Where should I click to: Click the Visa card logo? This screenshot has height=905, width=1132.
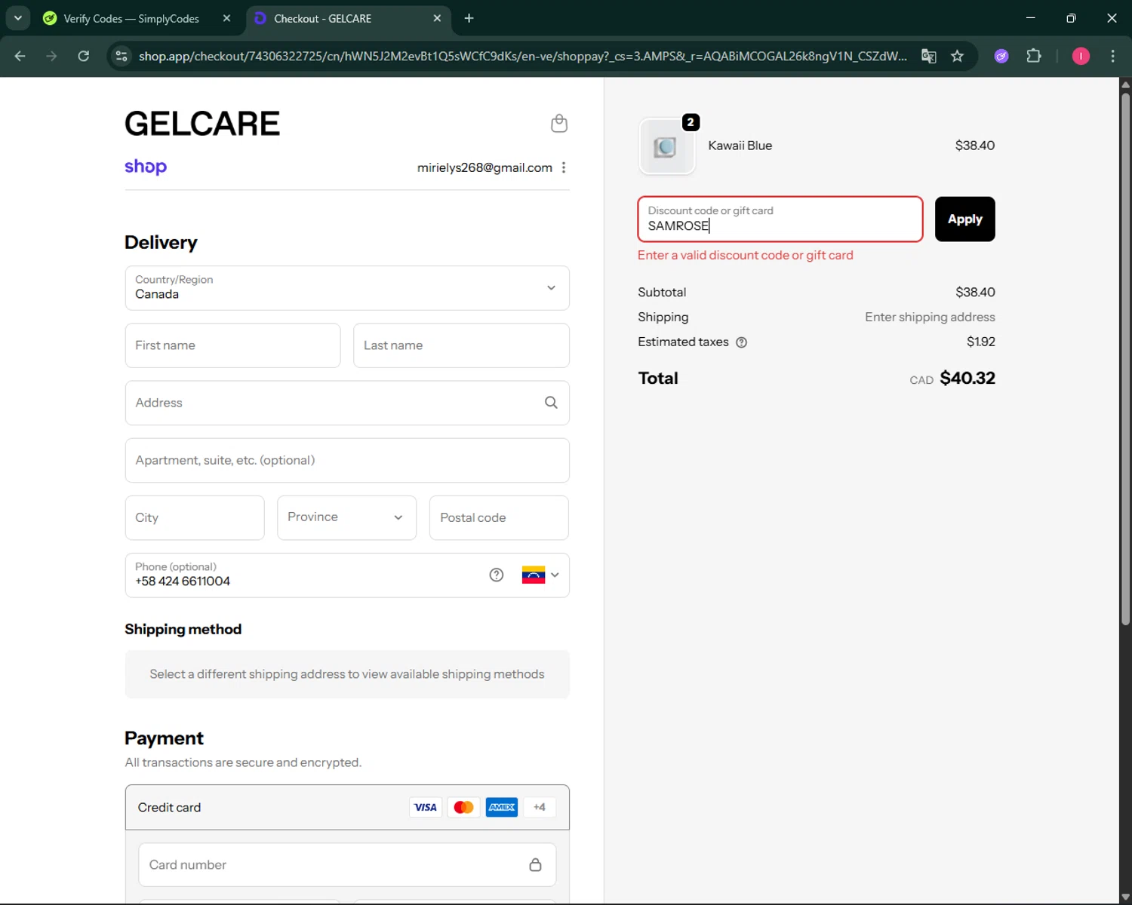426,807
